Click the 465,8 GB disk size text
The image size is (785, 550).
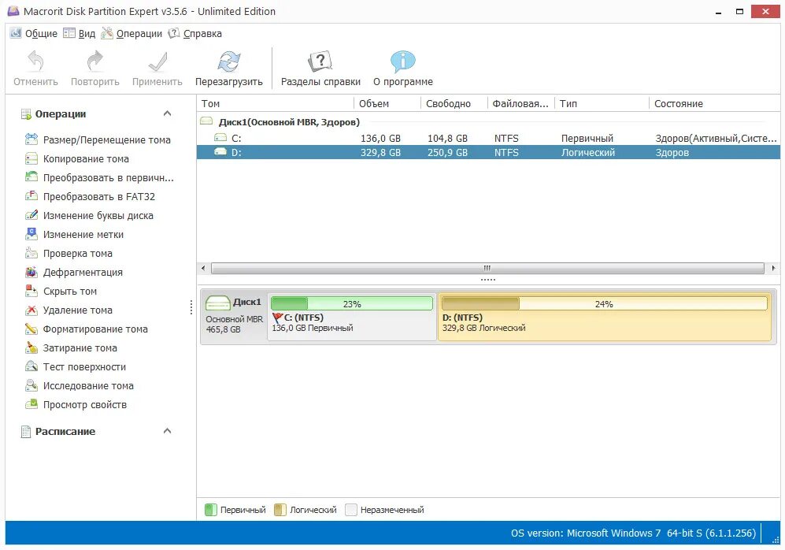(x=223, y=329)
